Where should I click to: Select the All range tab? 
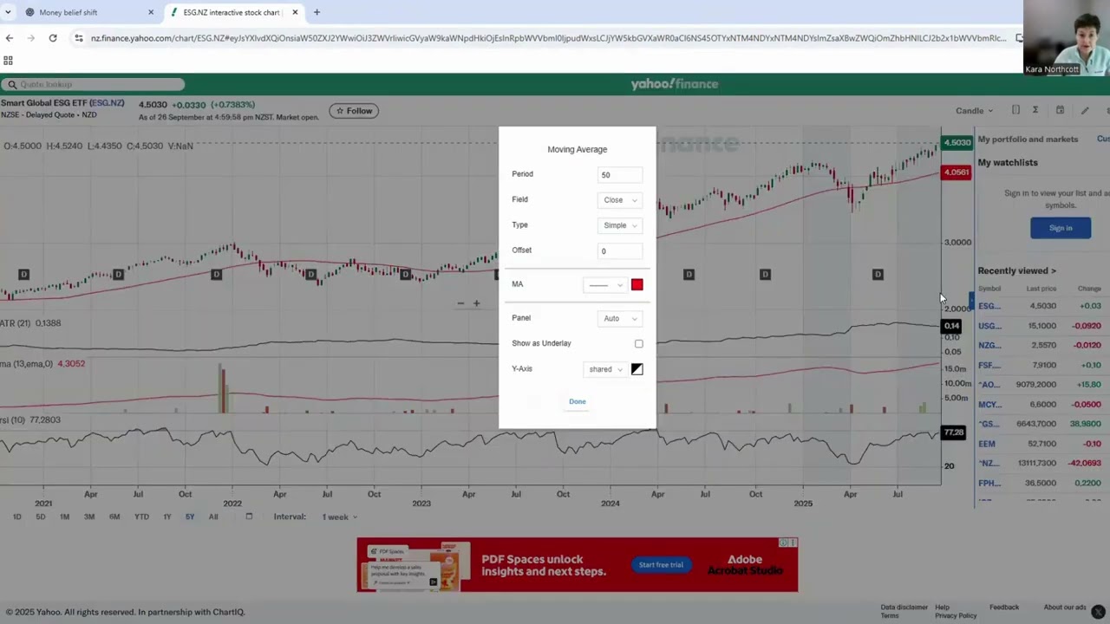[x=213, y=517]
